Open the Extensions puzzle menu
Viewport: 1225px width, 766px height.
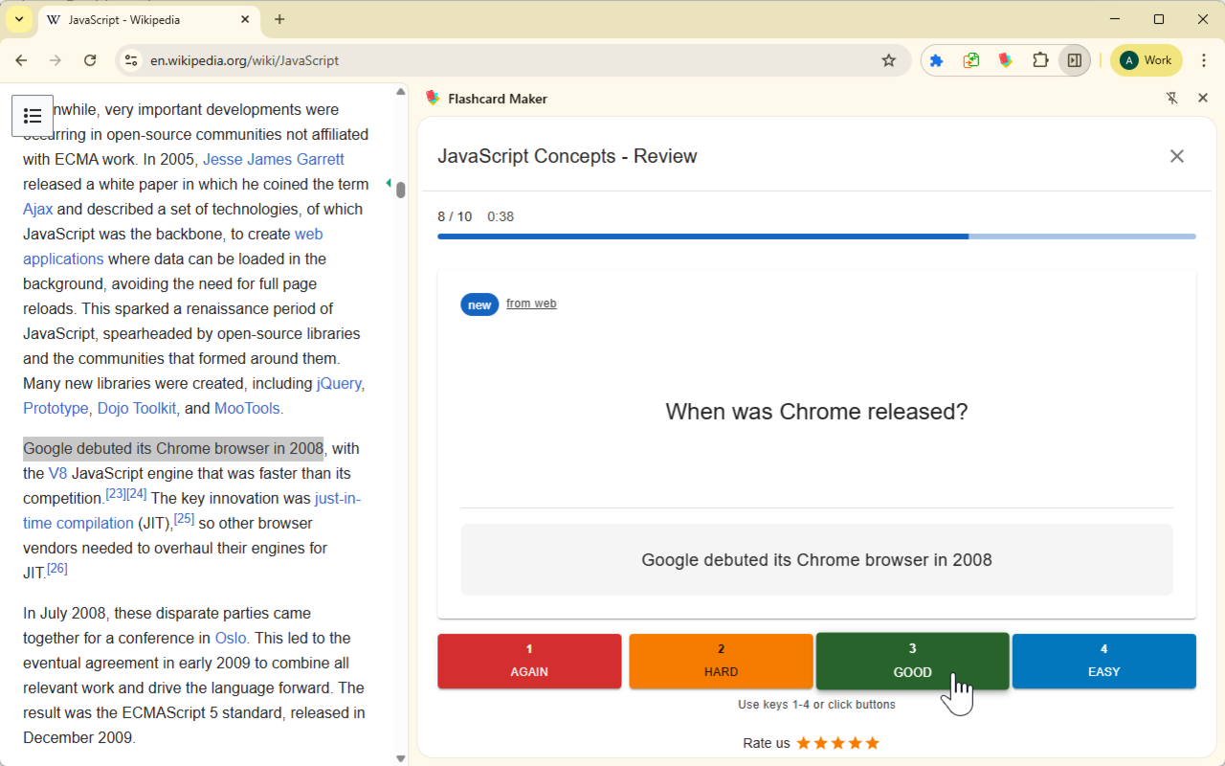point(1040,60)
